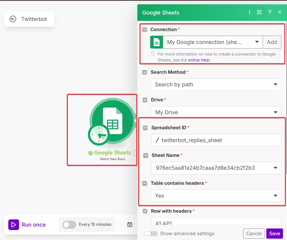Image resolution: width=287 pixels, height=240 pixels.
Task: Open help with the question mark icon
Action: coord(270,12)
